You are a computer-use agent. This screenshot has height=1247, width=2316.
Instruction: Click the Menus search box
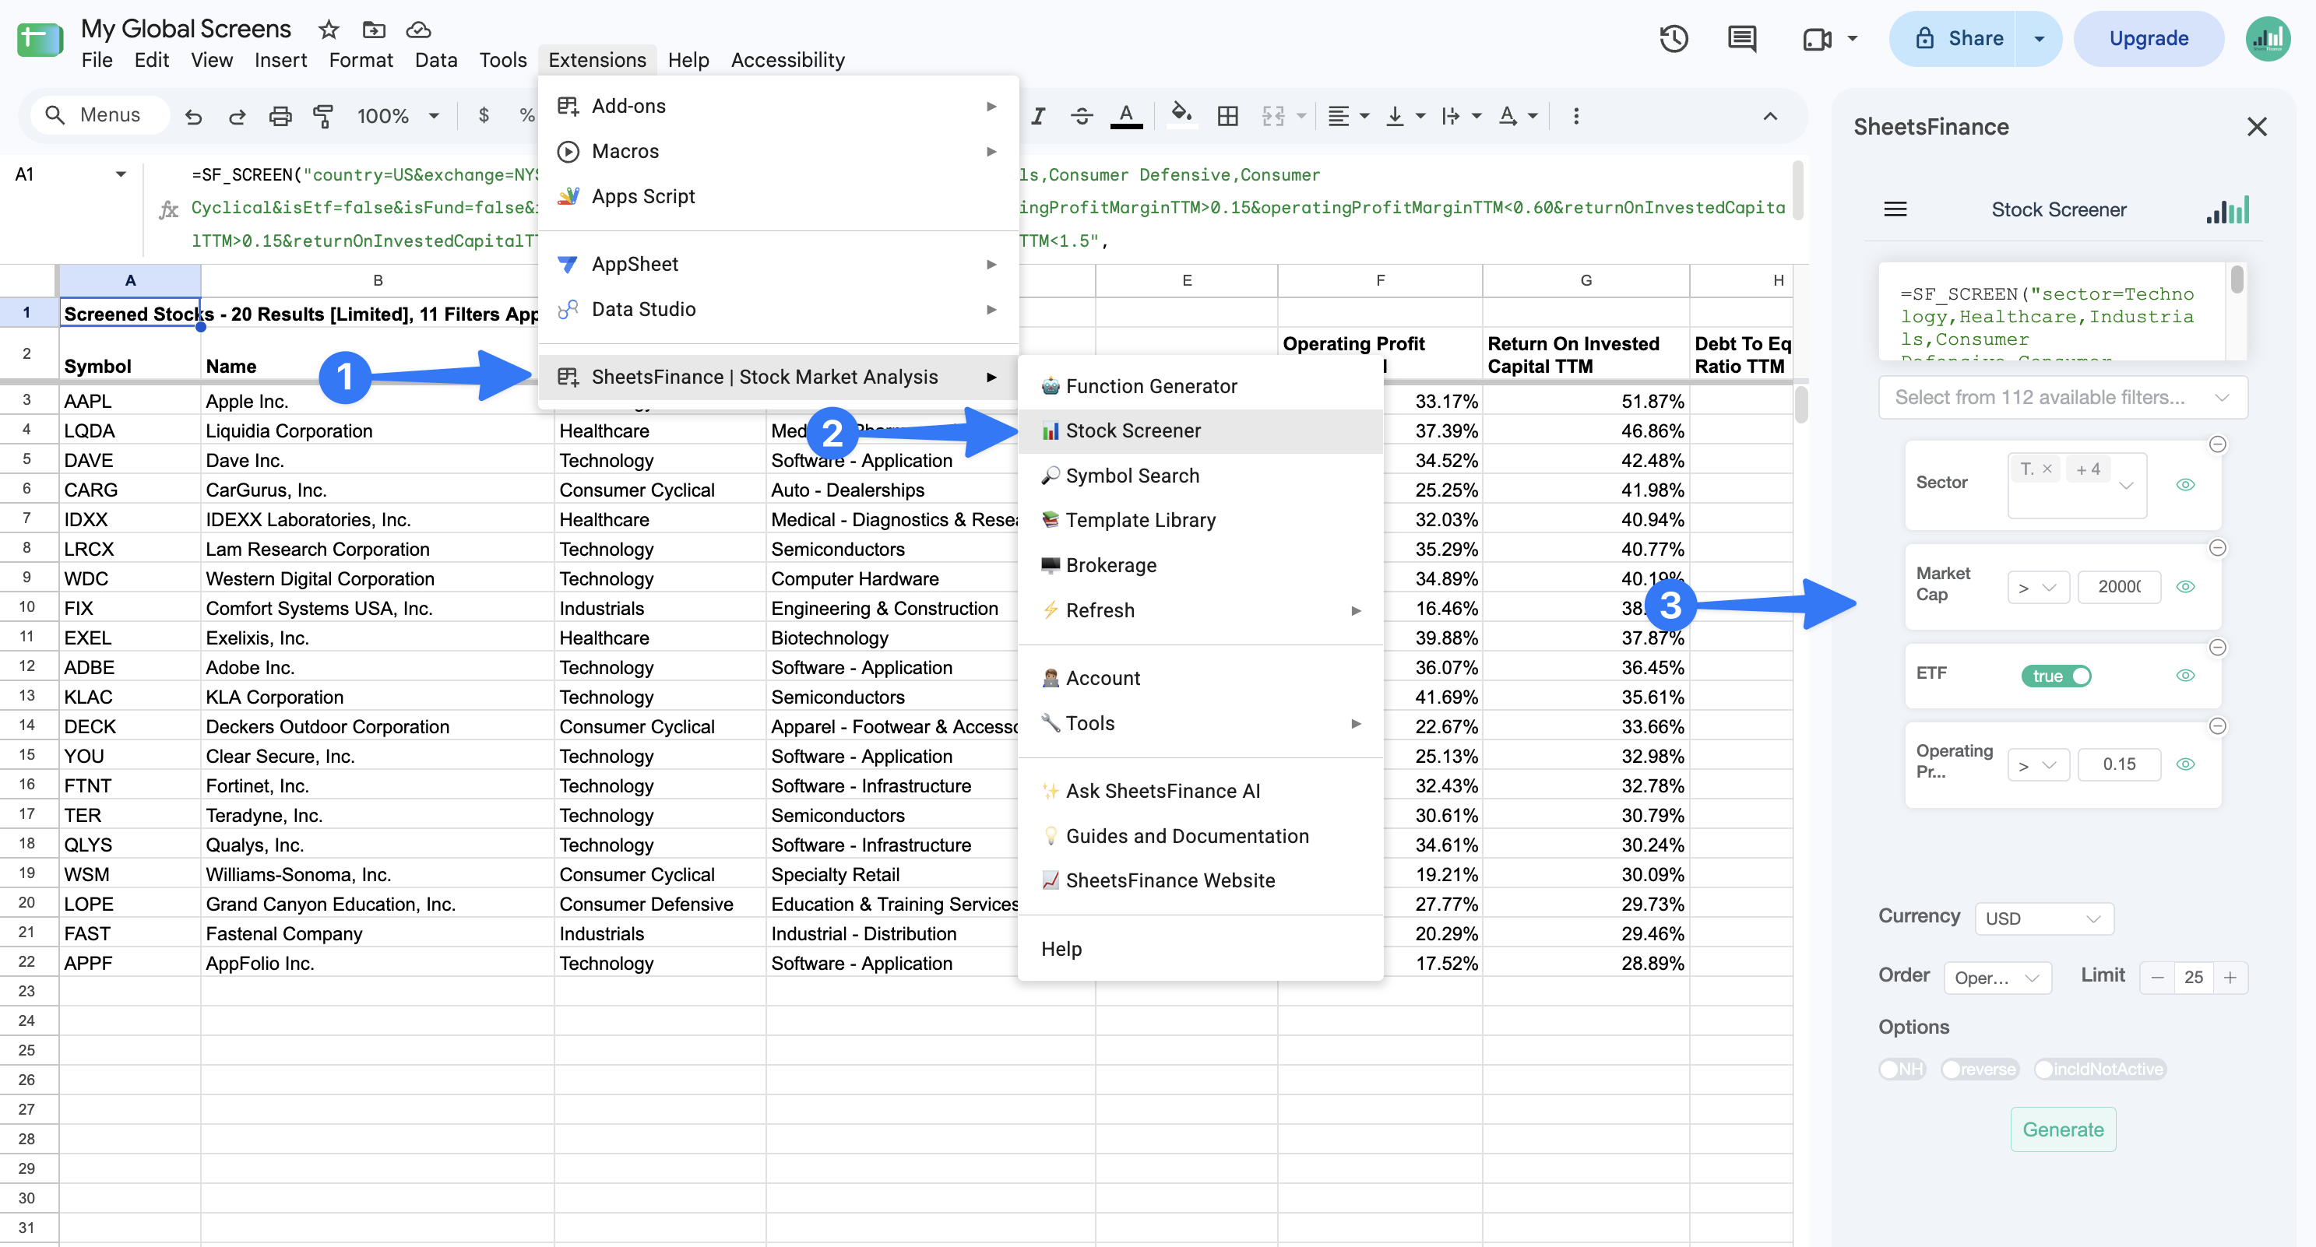tap(99, 115)
